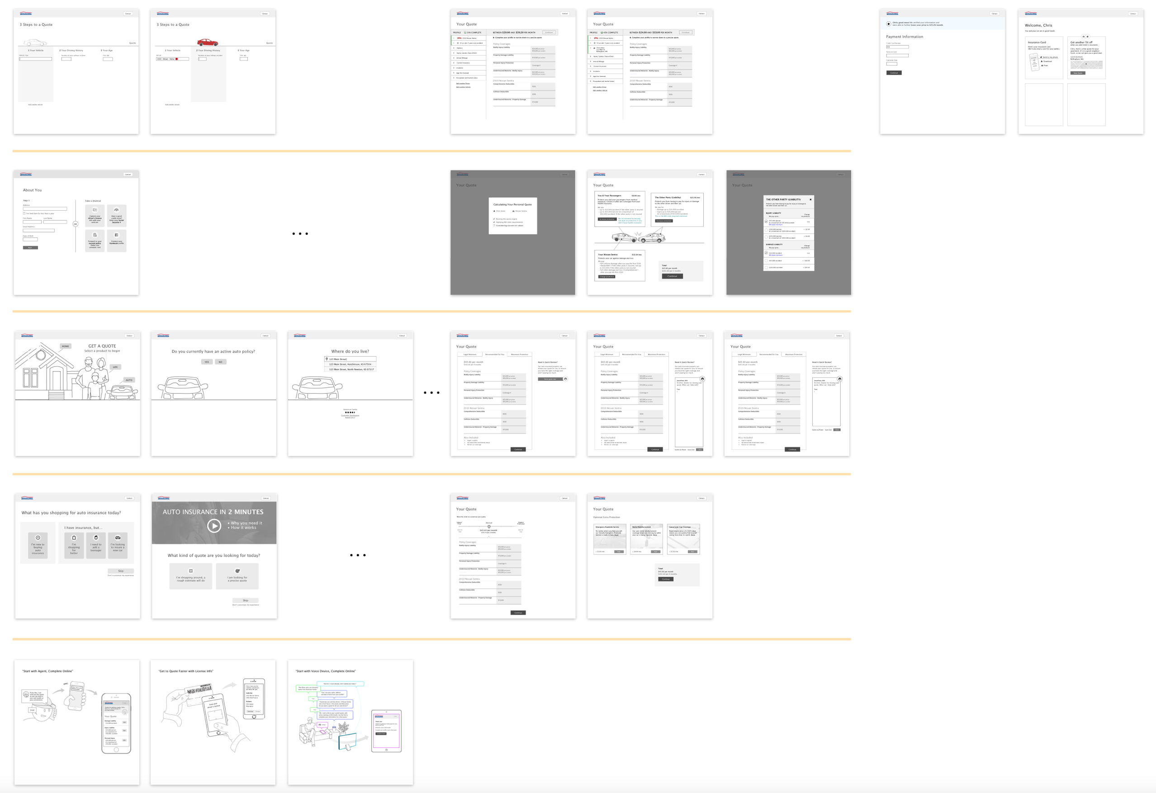The height and width of the screenshot is (793, 1156).
Task: Select the shopping bag 'shopping for better' icon
Action: [74, 538]
